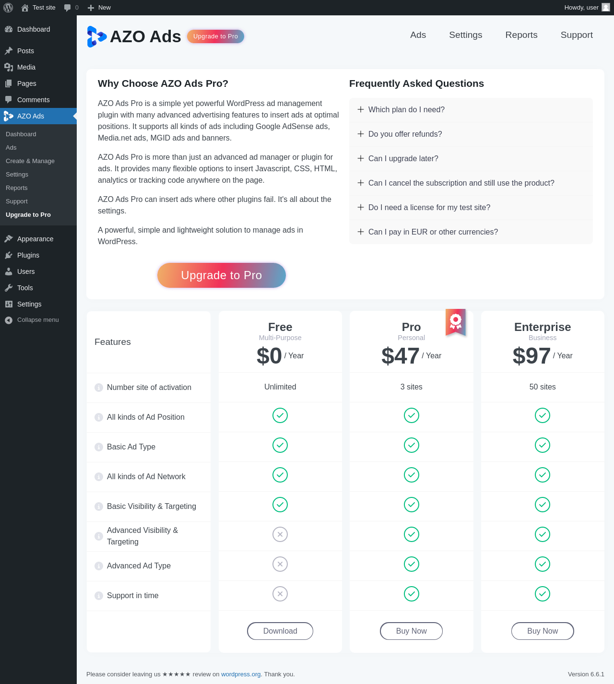Click the Posts pushpin icon
614x684 pixels.
point(9,51)
